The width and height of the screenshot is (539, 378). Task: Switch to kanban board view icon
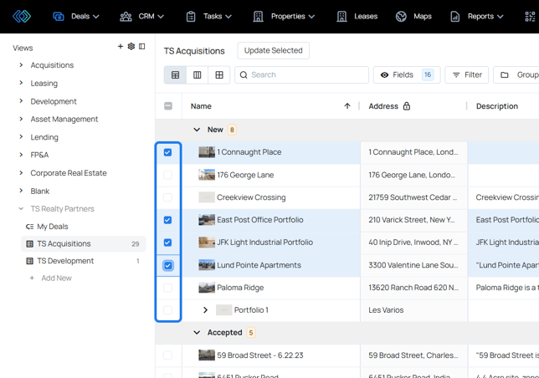pos(198,75)
